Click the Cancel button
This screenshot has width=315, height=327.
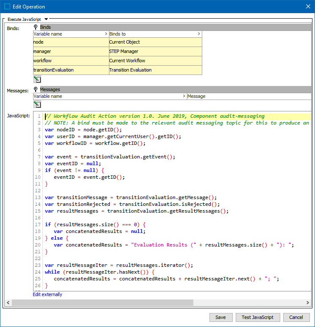[x=296, y=317]
